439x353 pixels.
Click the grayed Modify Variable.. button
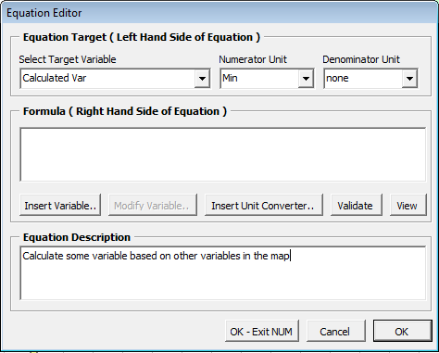[x=153, y=205]
